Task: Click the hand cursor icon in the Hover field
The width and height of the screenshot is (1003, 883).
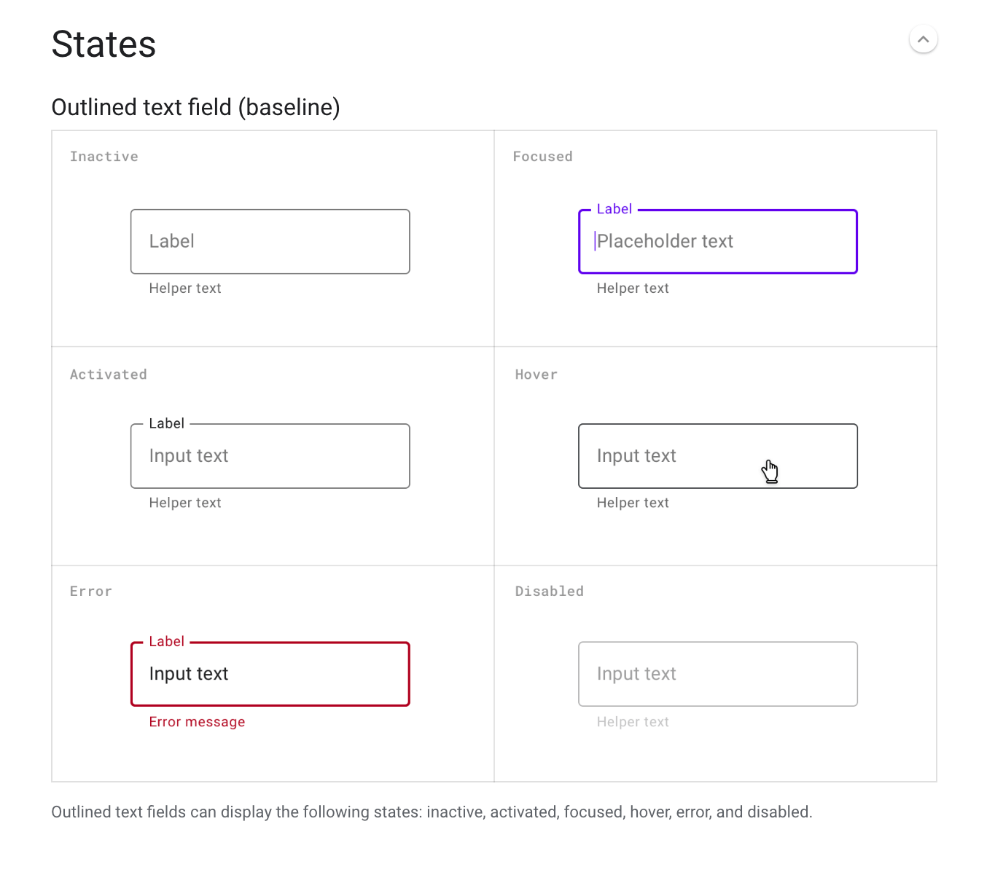Action: (x=770, y=471)
